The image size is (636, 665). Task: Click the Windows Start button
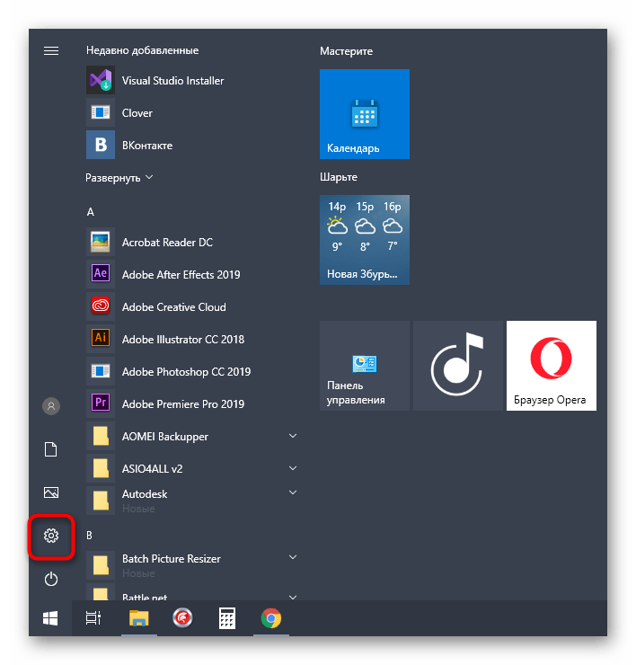pyautogui.click(x=50, y=618)
